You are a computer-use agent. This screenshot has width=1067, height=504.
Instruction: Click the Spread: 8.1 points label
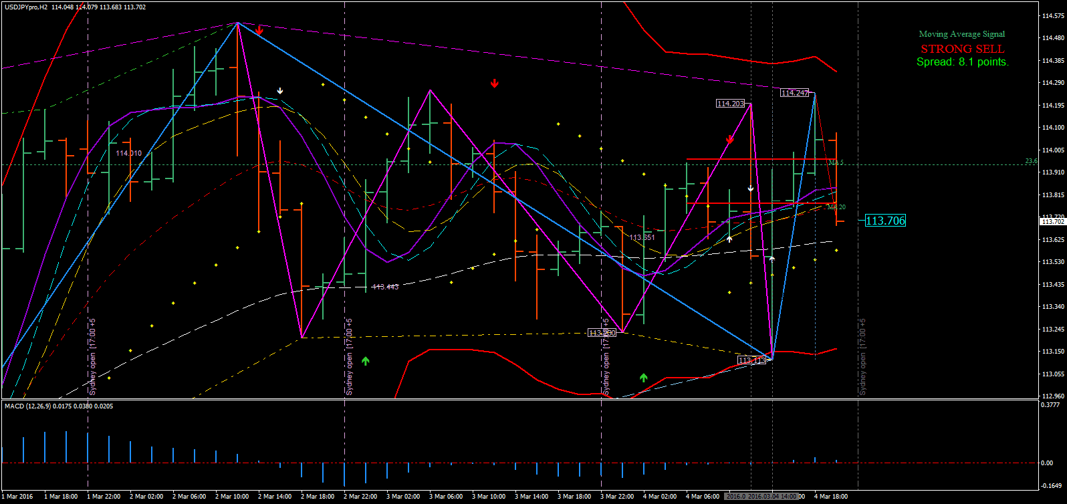[x=962, y=62]
